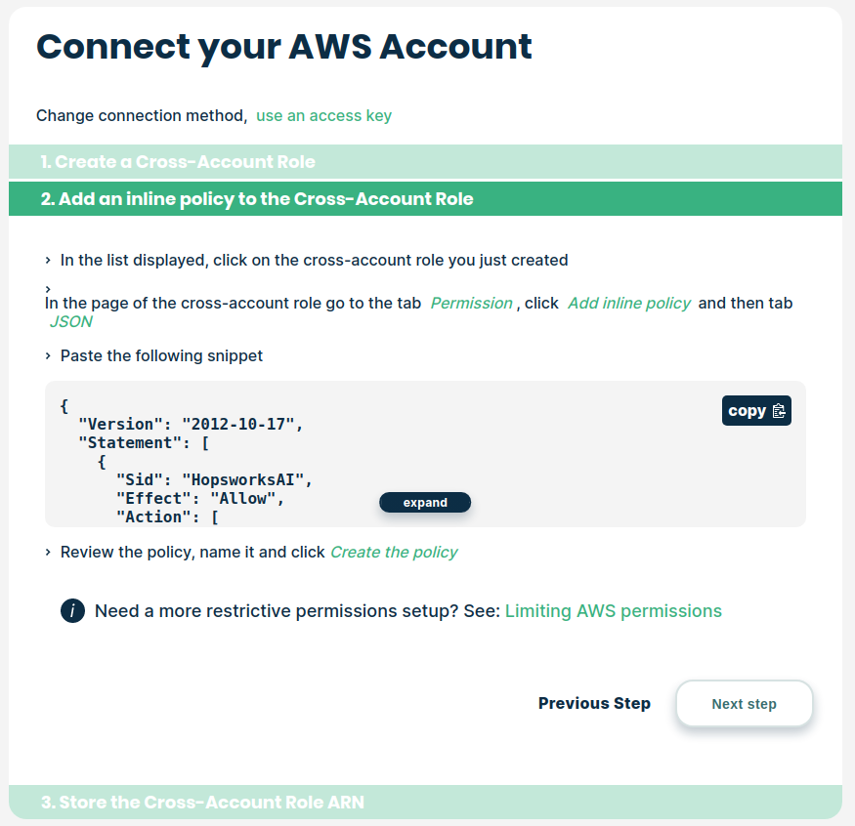Image resolution: width=855 pixels, height=826 pixels.
Task: Expand step 3 Store the Cross-Account Role ARN
Action: pos(202,803)
